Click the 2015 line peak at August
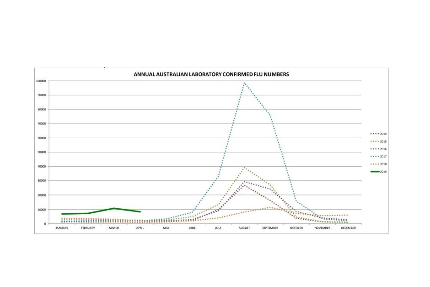Image resolution: width=430 pixels, height=287 pixels. (244, 168)
